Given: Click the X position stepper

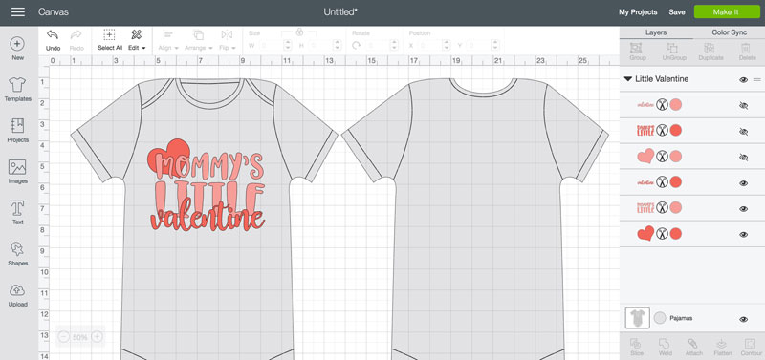Looking at the screenshot, I should [446, 45].
